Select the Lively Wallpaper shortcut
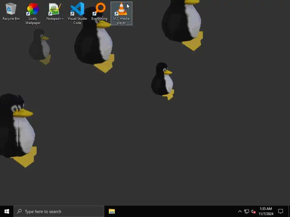 coord(33,14)
